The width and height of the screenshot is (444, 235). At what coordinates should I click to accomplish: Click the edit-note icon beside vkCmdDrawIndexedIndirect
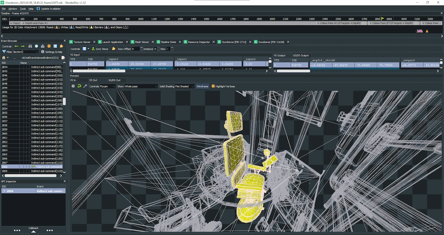[63, 58]
